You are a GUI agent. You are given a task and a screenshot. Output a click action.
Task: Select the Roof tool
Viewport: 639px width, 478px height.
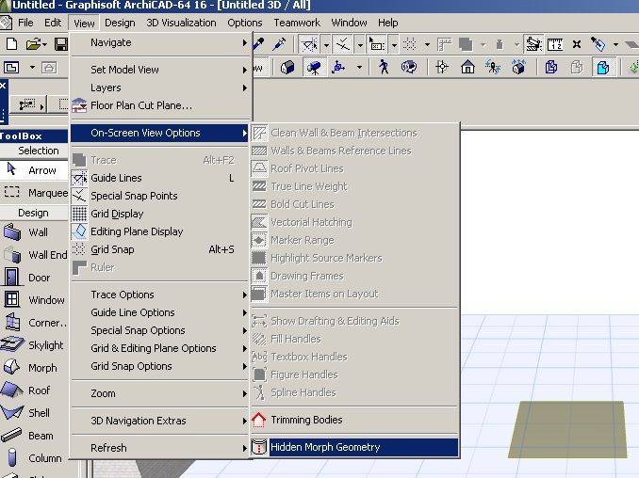(x=34, y=390)
